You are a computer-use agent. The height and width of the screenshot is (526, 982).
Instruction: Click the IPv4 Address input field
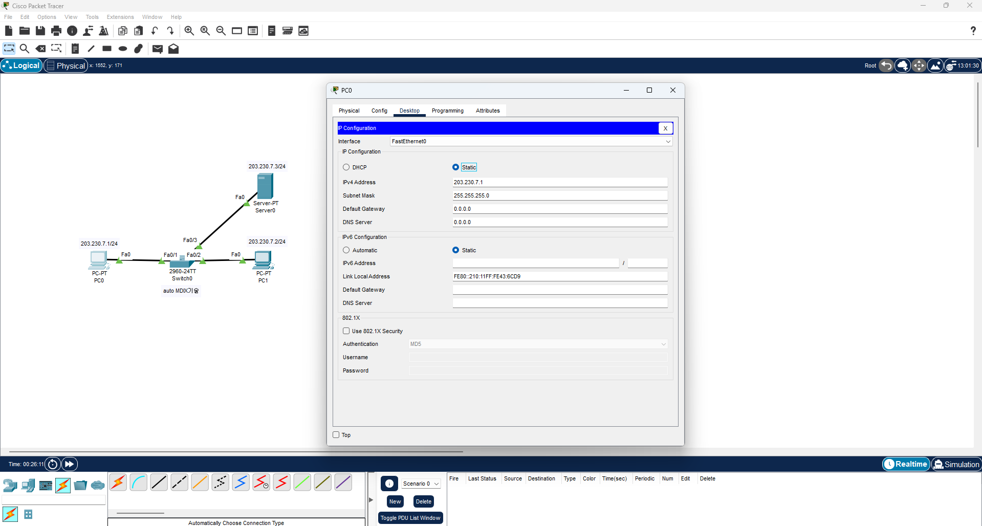[560, 182]
